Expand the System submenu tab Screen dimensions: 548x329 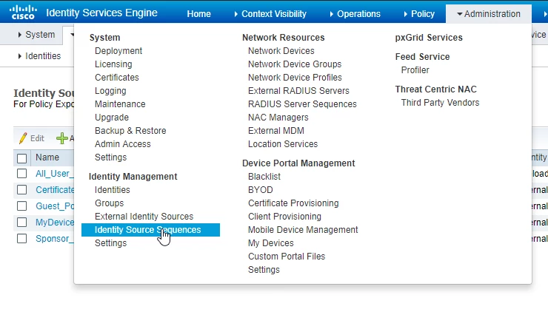point(37,35)
